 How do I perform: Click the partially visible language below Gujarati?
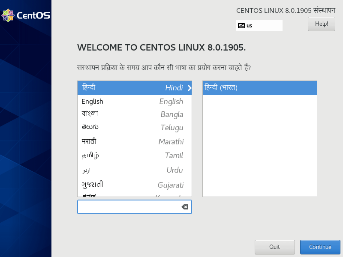click(x=134, y=194)
